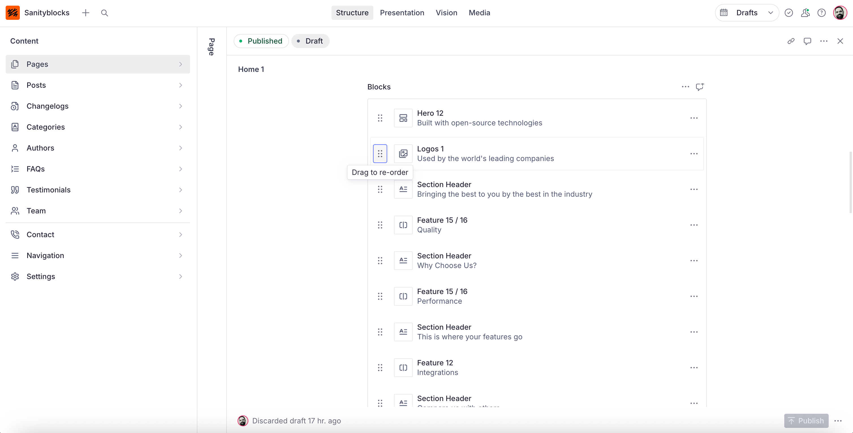Image resolution: width=853 pixels, height=433 pixels.
Task: Click the plus create-document icon
Action: 85,13
